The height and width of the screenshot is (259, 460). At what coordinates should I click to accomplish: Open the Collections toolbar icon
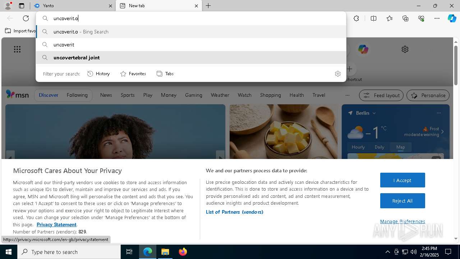click(405, 18)
